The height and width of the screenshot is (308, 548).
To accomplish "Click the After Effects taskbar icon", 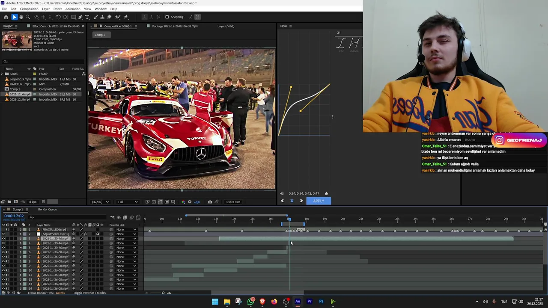I will [x=298, y=302].
